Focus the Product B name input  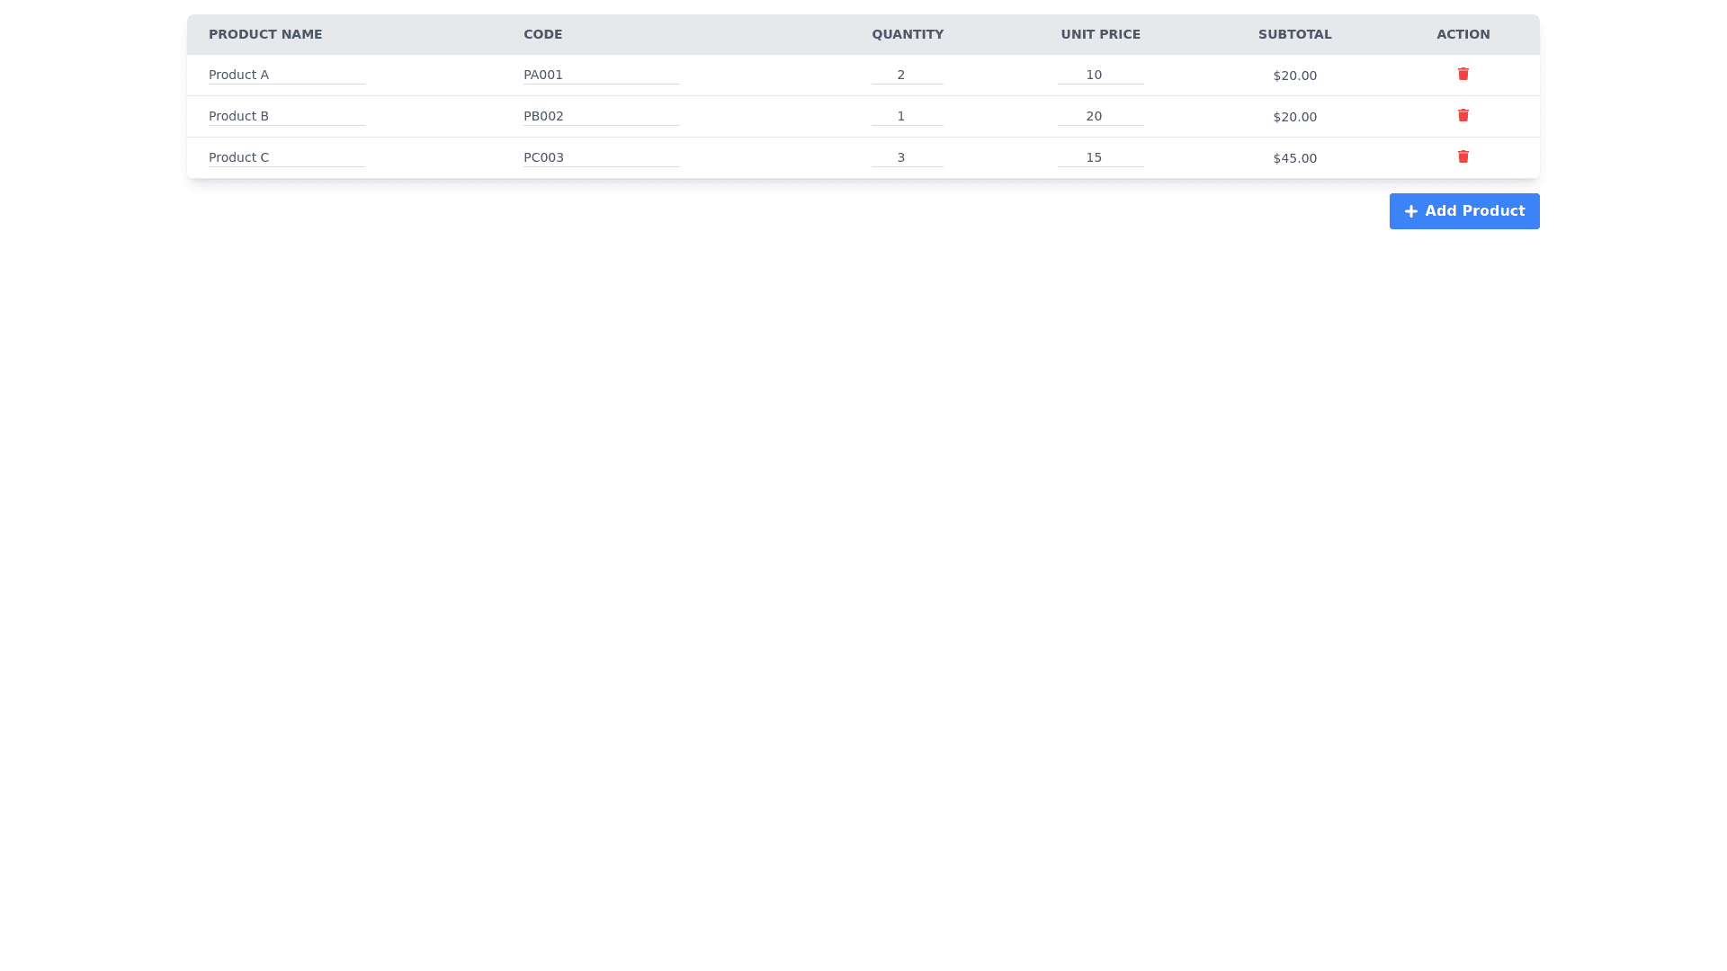click(x=286, y=116)
